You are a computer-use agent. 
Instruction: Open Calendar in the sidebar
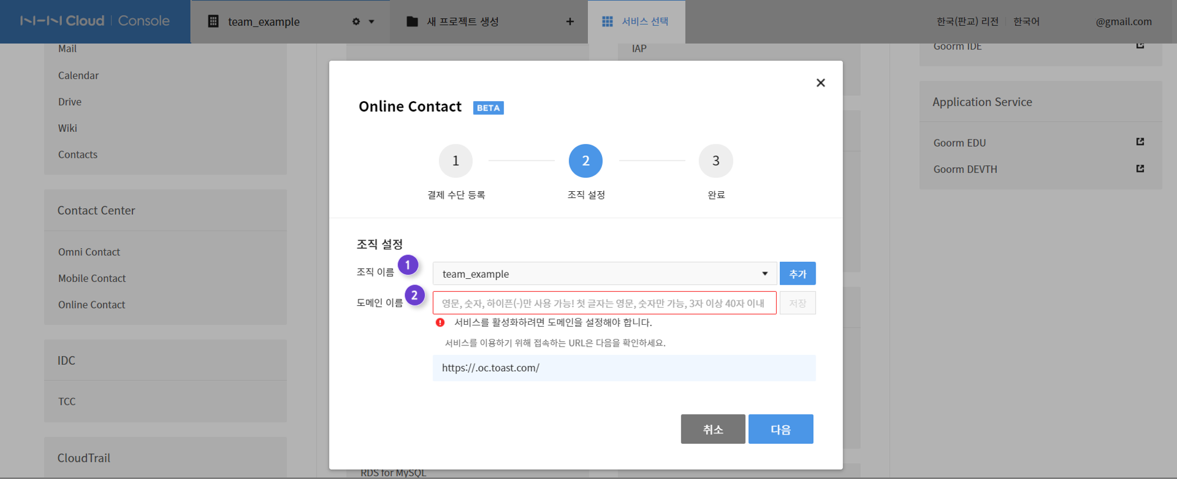[x=78, y=75]
